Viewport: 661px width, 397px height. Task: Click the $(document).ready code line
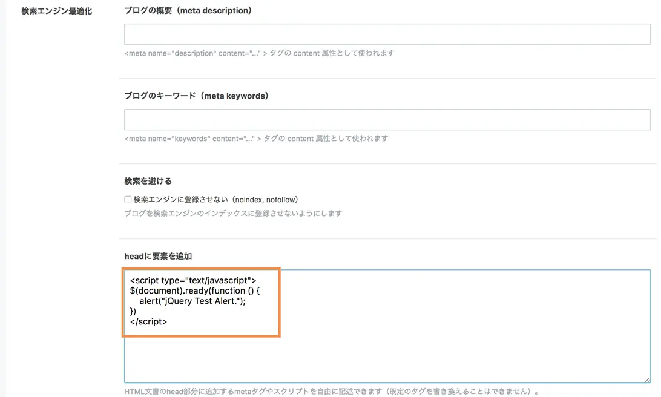195,290
